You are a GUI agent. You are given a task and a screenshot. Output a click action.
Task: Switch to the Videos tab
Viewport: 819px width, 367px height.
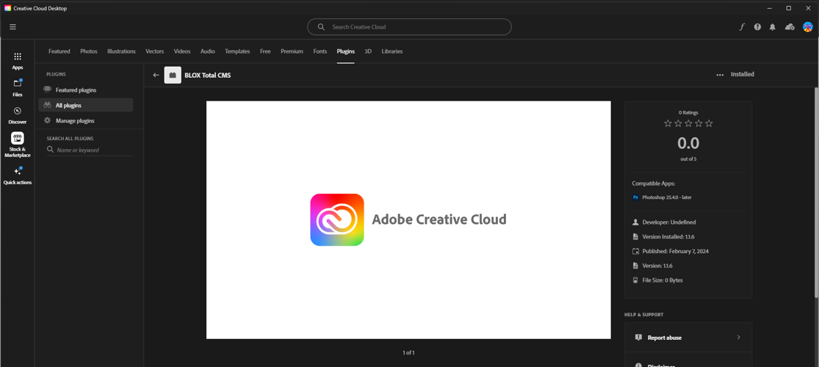point(182,51)
